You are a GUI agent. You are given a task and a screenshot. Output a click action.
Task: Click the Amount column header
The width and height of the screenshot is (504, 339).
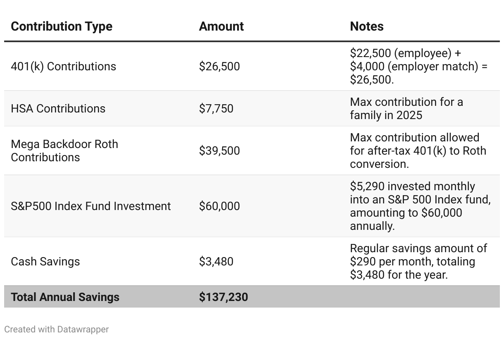[221, 26]
